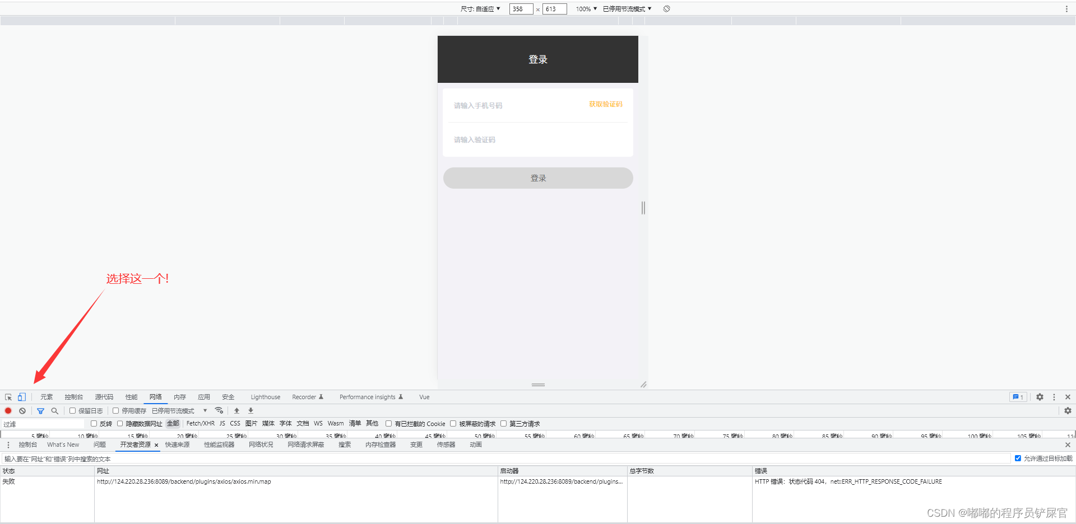Viewport: 1076px width, 524px height.
Task: Open device toolbar more options menu
Action: [1066, 9]
